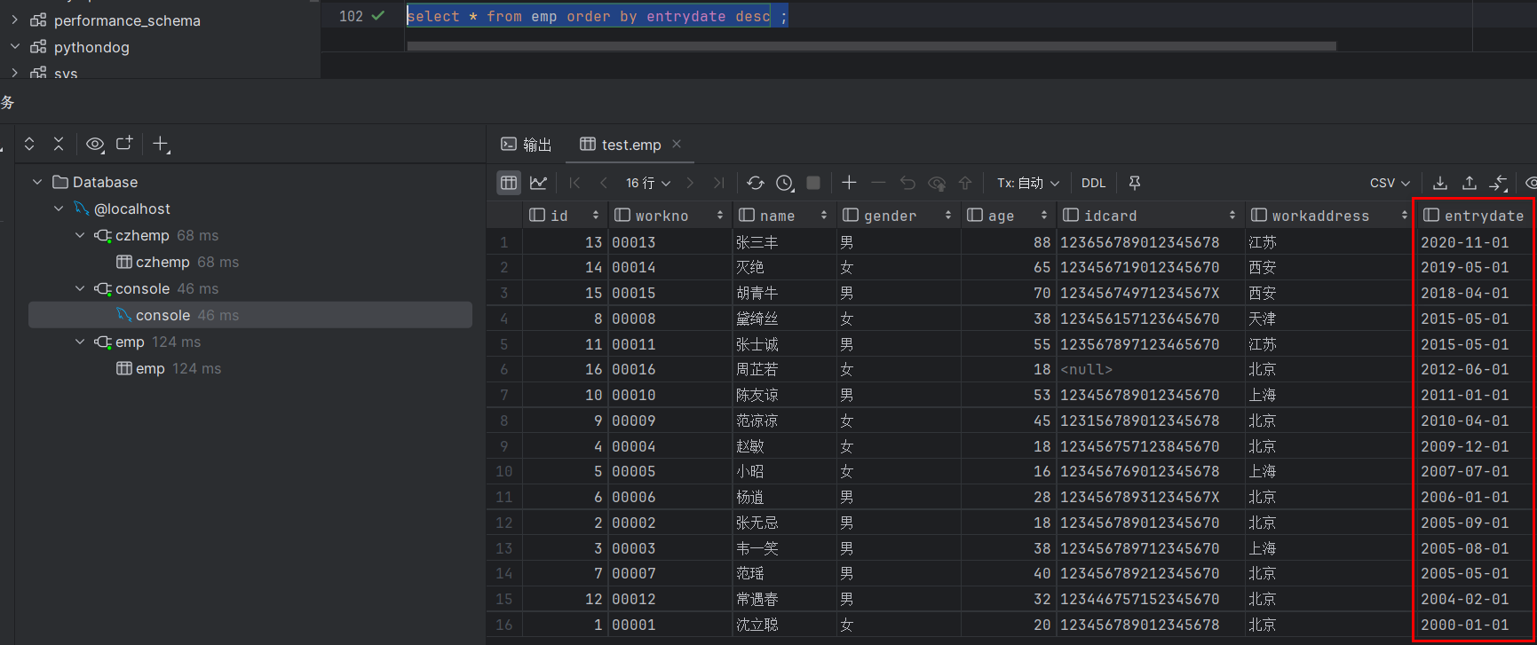This screenshot has height=645, width=1537.
Task: Collapse all in services tree
Action: point(59,144)
